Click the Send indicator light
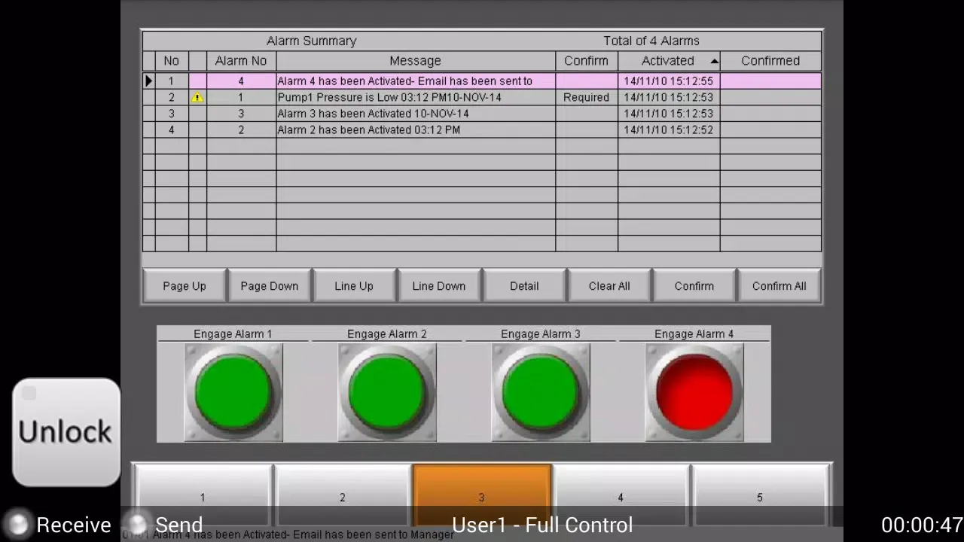Screen dimensions: 964x542 click(x=138, y=525)
